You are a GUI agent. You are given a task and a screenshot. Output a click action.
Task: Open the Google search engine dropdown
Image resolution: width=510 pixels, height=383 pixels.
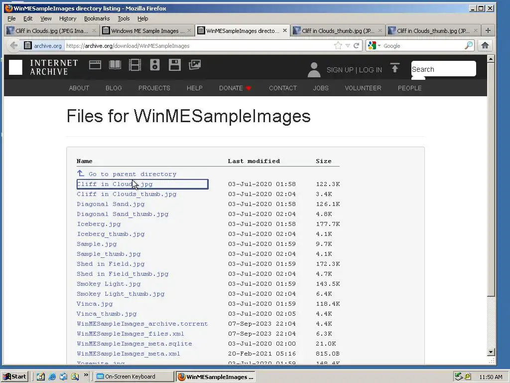tap(374, 45)
